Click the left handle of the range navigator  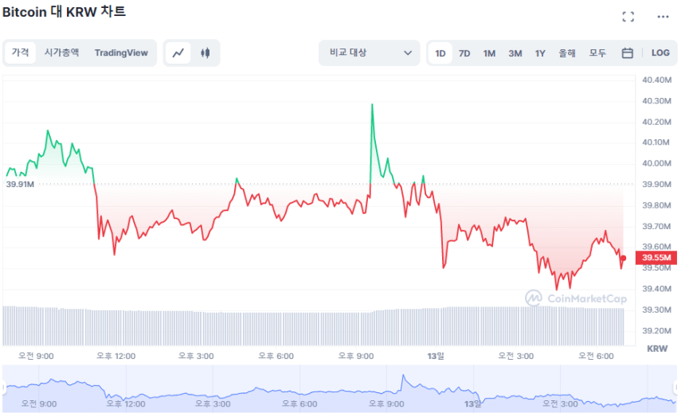[x=3, y=388]
